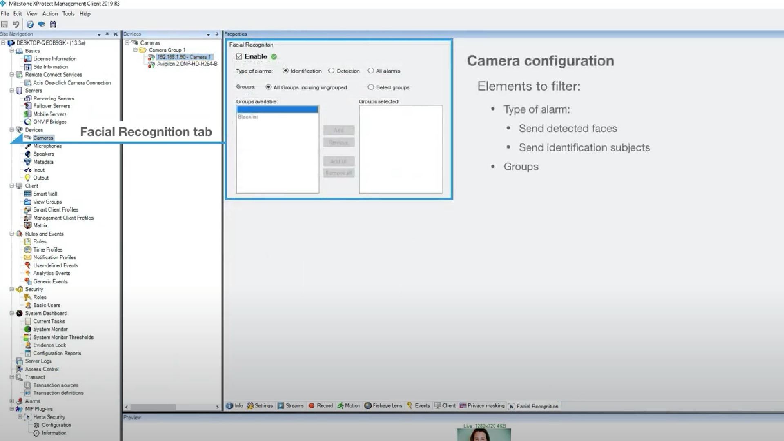Click the Facial Recognition tab icon
This screenshot has width=784, height=441.
pos(512,405)
